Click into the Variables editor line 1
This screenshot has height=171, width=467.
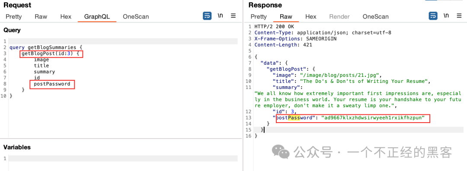[x=123, y=158]
